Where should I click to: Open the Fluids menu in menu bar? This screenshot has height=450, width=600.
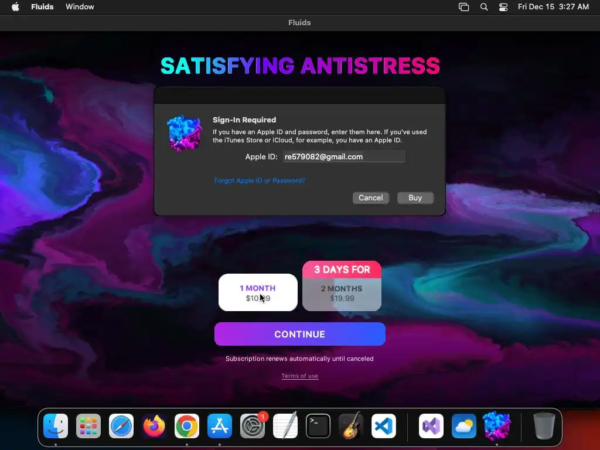42,6
